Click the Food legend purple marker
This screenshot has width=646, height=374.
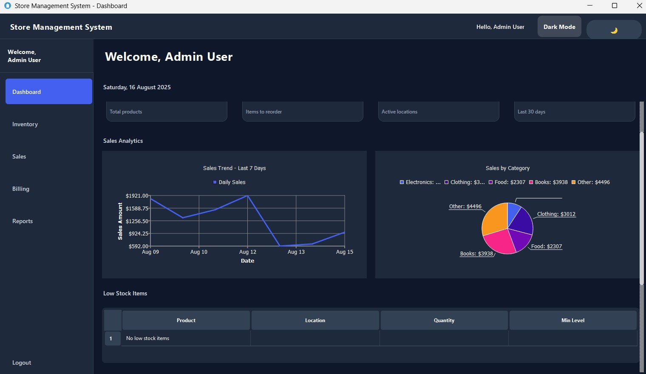[x=490, y=182]
